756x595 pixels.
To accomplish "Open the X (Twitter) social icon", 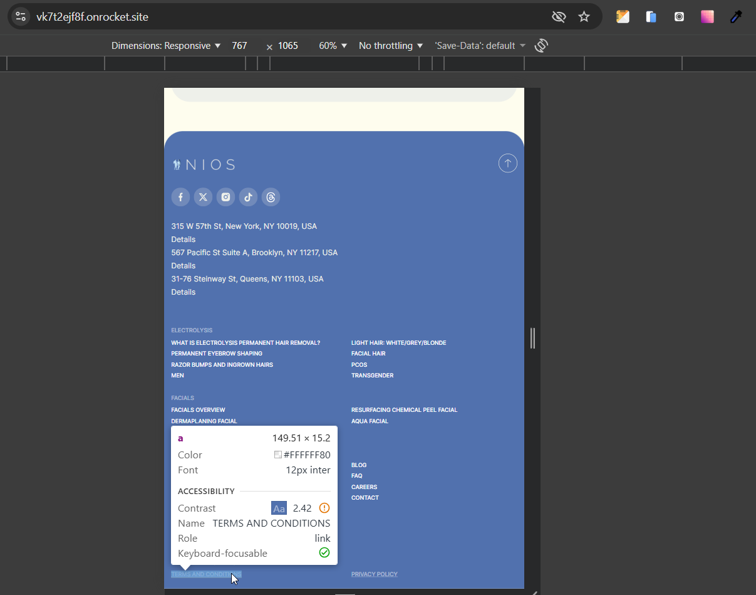I will pos(203,197).
